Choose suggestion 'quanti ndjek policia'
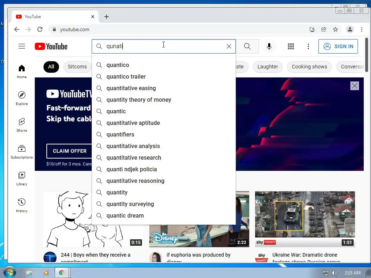Screen dimensions: 371x278 [x=164, y=169]
